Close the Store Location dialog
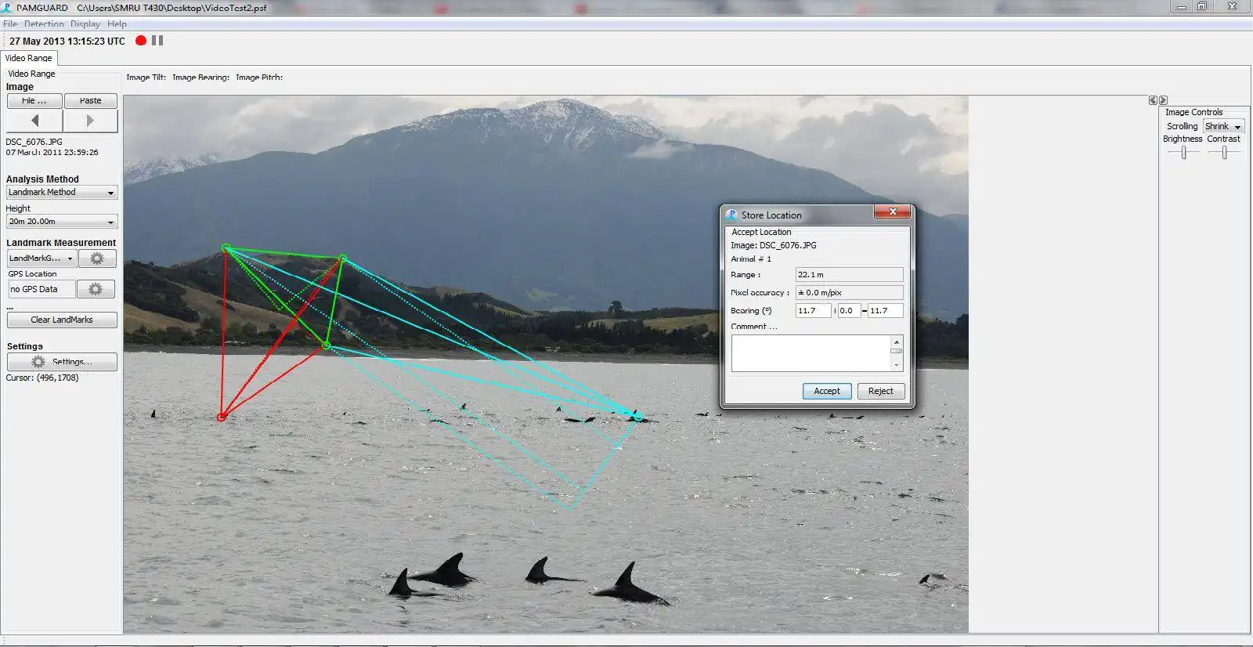This screenshot has height=647, width=1253. 892,212
